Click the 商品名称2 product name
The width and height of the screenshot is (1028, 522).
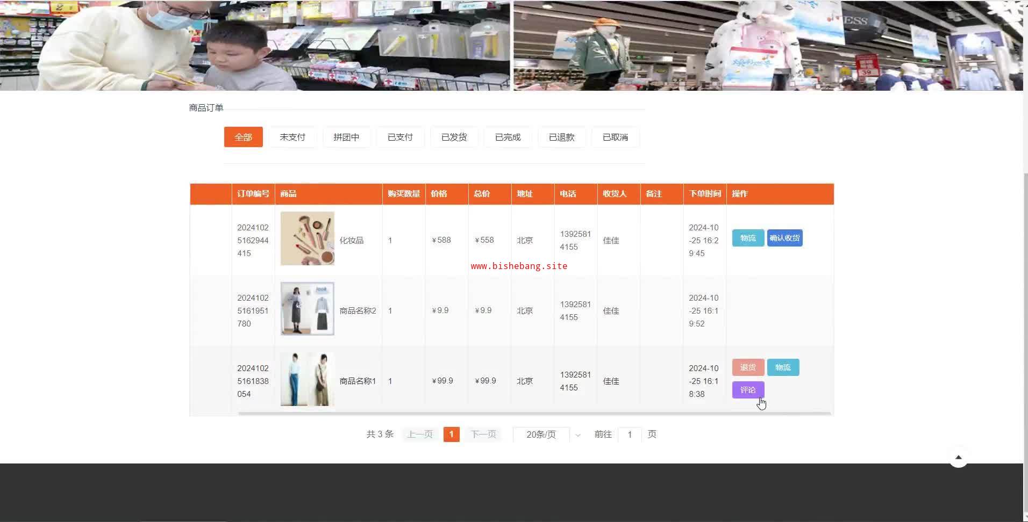358,311
